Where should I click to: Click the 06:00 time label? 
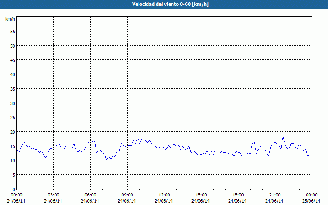point(90,195)
